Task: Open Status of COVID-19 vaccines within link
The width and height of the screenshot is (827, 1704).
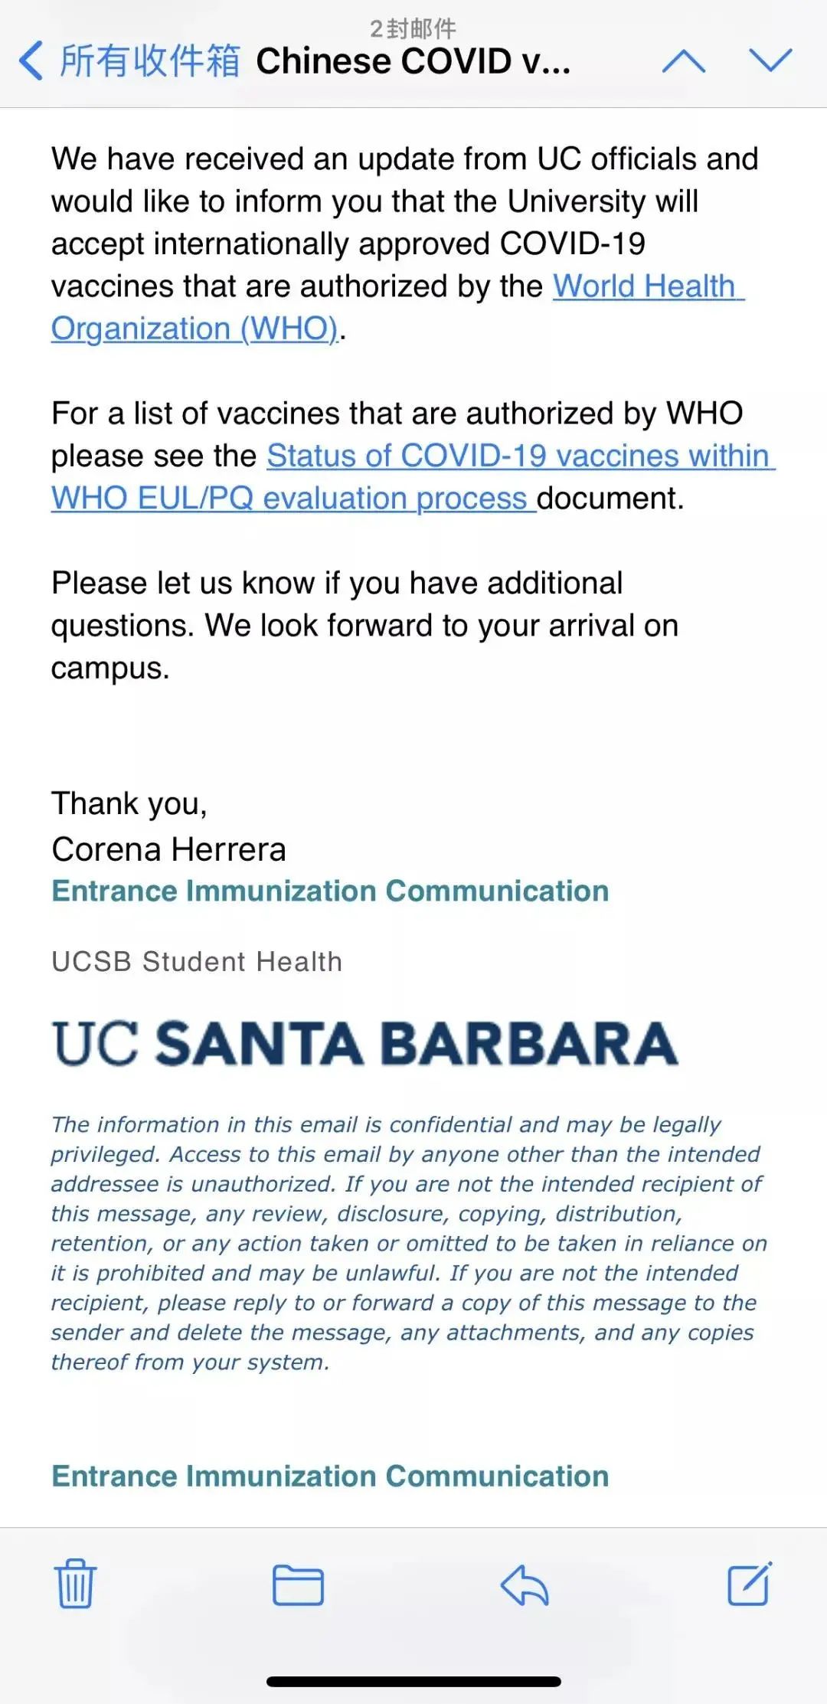Action: 521,456
